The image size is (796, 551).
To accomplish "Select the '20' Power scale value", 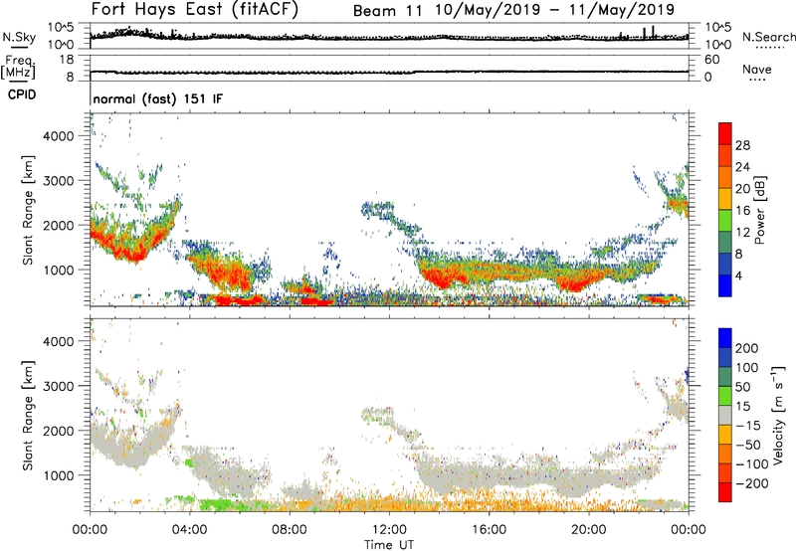I will [x=742, y=189].
